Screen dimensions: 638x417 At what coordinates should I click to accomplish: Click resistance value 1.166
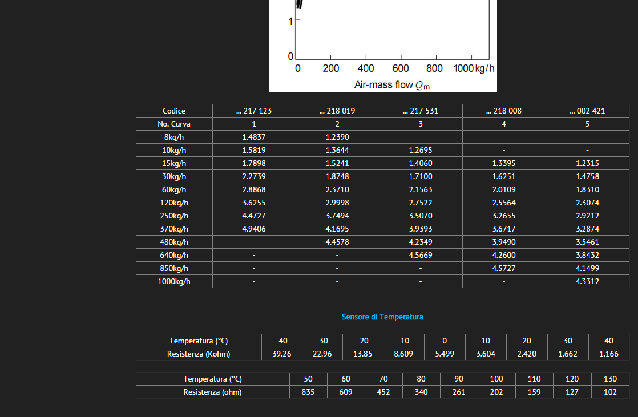[x=609, y=354]
